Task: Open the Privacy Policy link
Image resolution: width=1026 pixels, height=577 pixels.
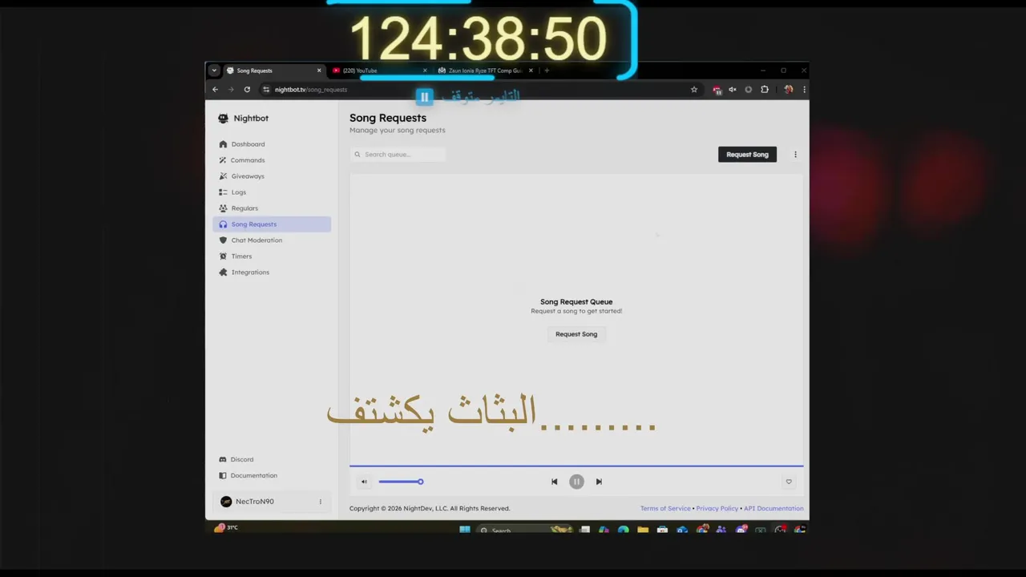Action: (717, 508)
